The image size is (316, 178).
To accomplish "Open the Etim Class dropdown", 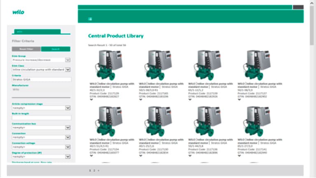I will click(68, 70).
